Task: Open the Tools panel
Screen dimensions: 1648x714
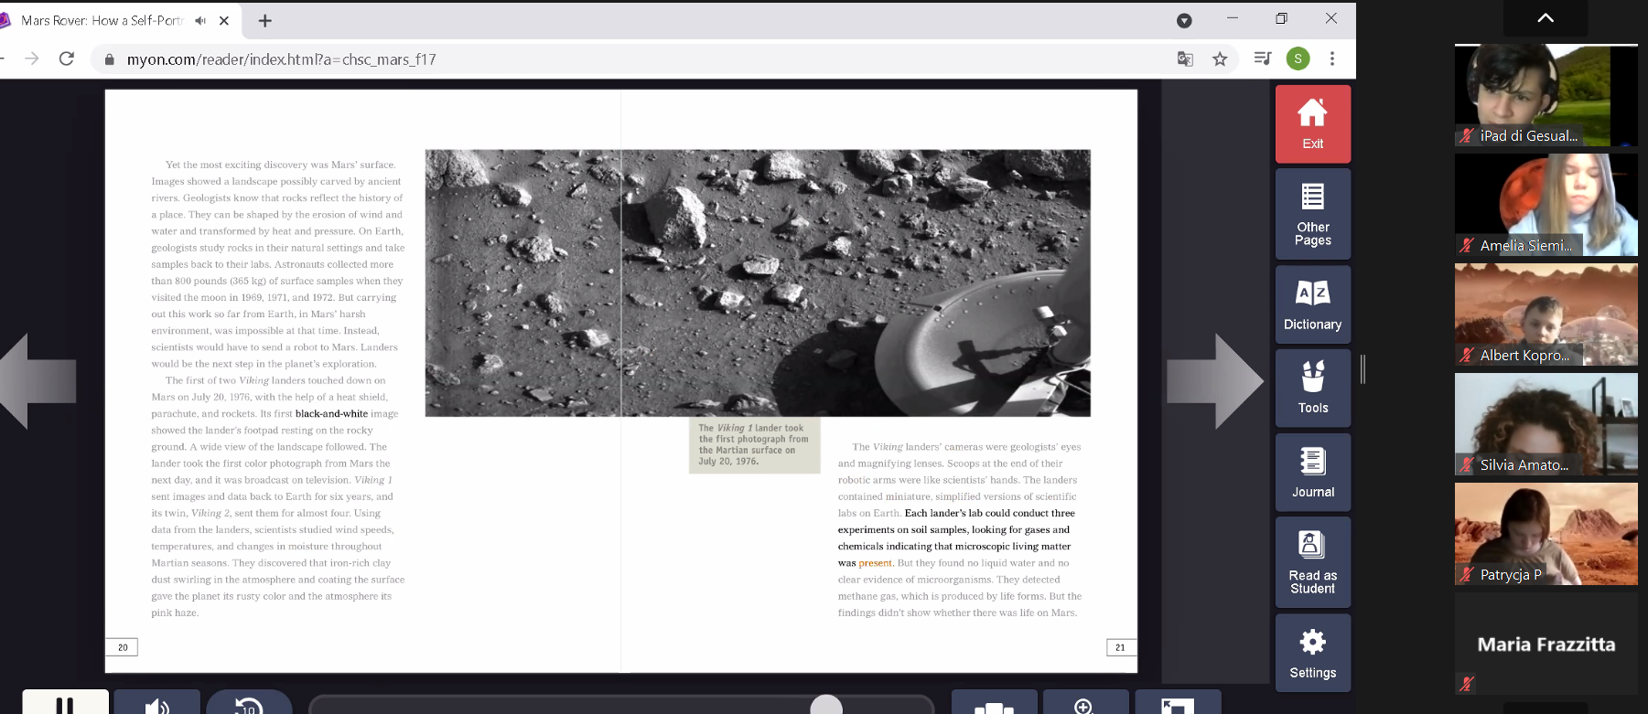Action: 1312,388
